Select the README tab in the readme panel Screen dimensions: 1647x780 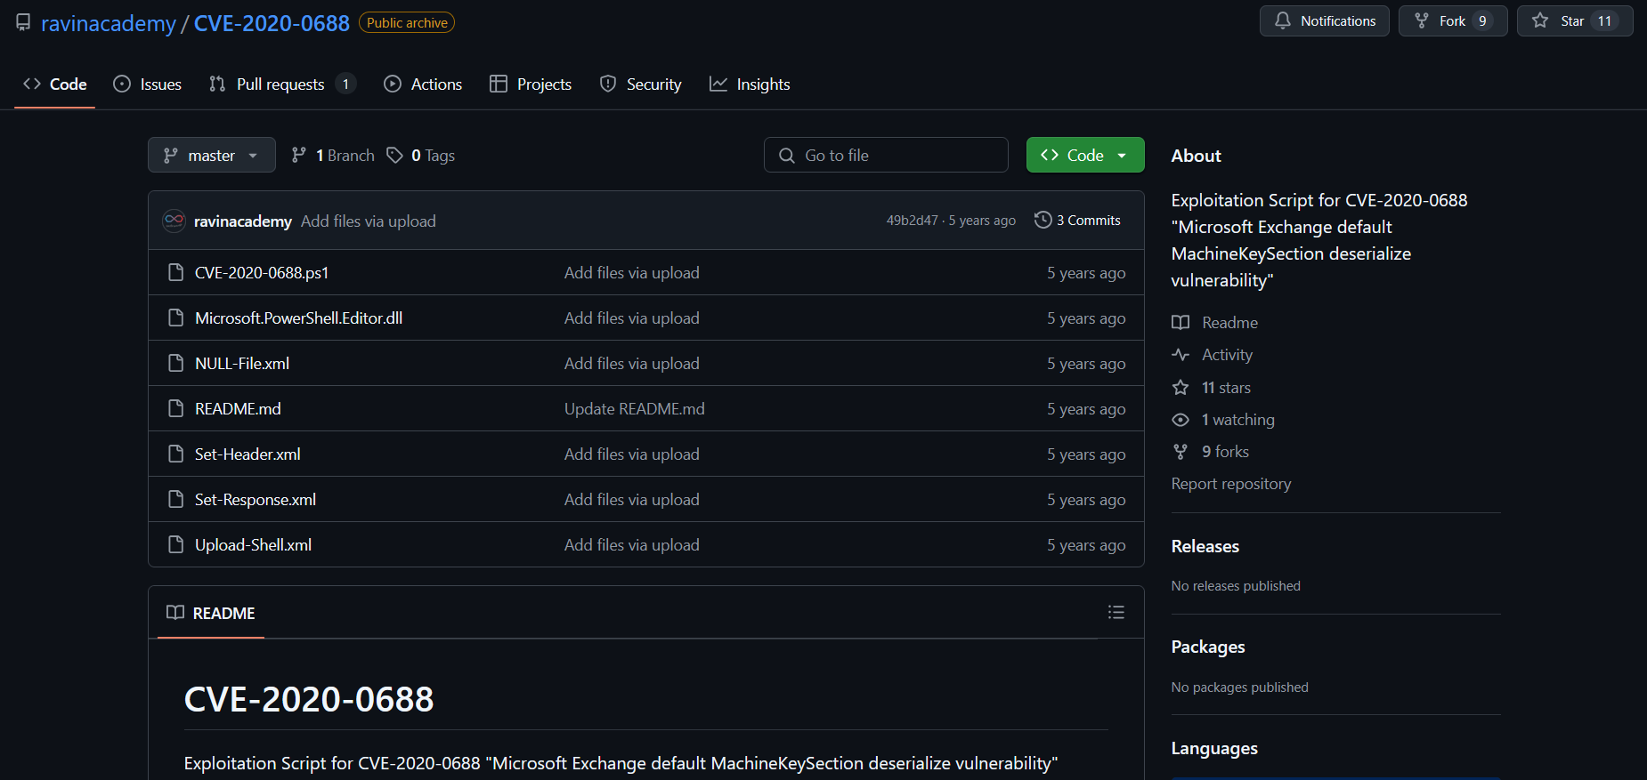211,613
